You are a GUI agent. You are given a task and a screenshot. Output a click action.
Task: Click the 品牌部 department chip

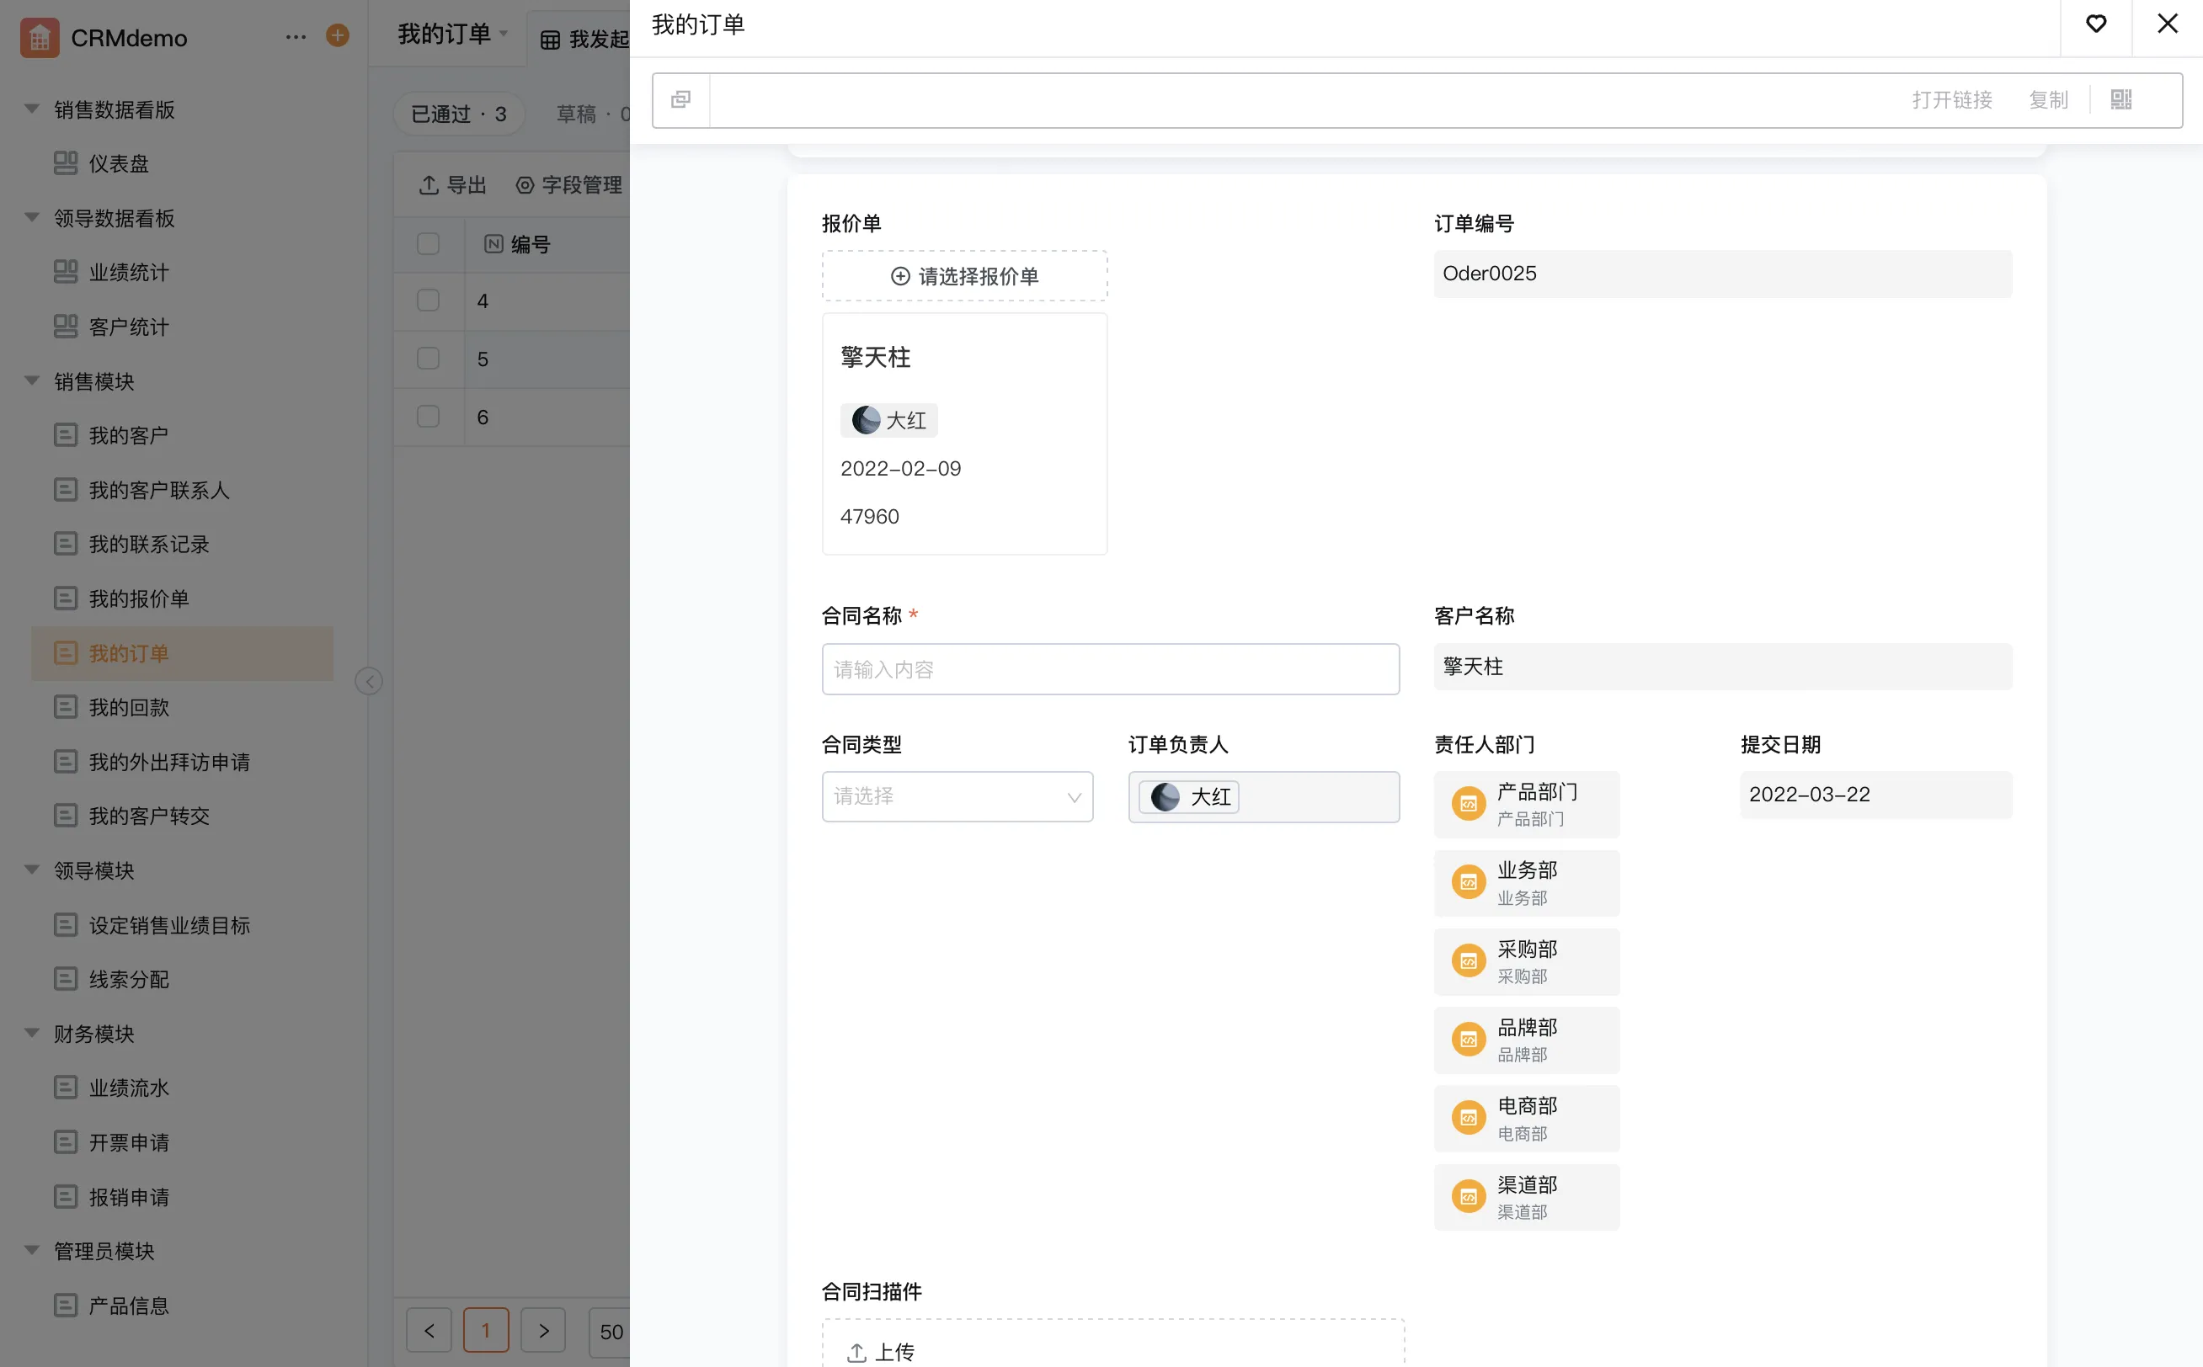pos(1527,1040)
